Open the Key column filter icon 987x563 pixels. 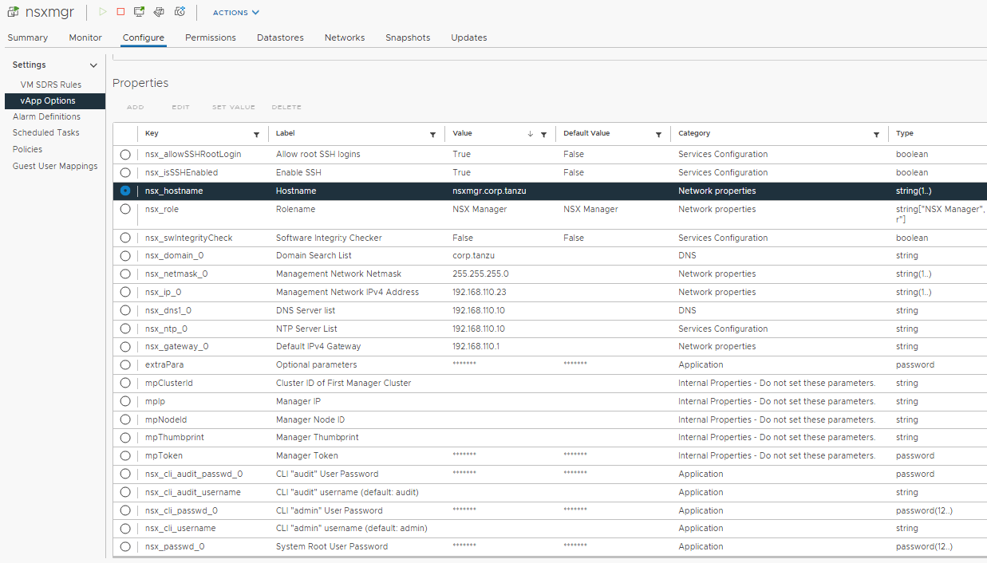256,135
